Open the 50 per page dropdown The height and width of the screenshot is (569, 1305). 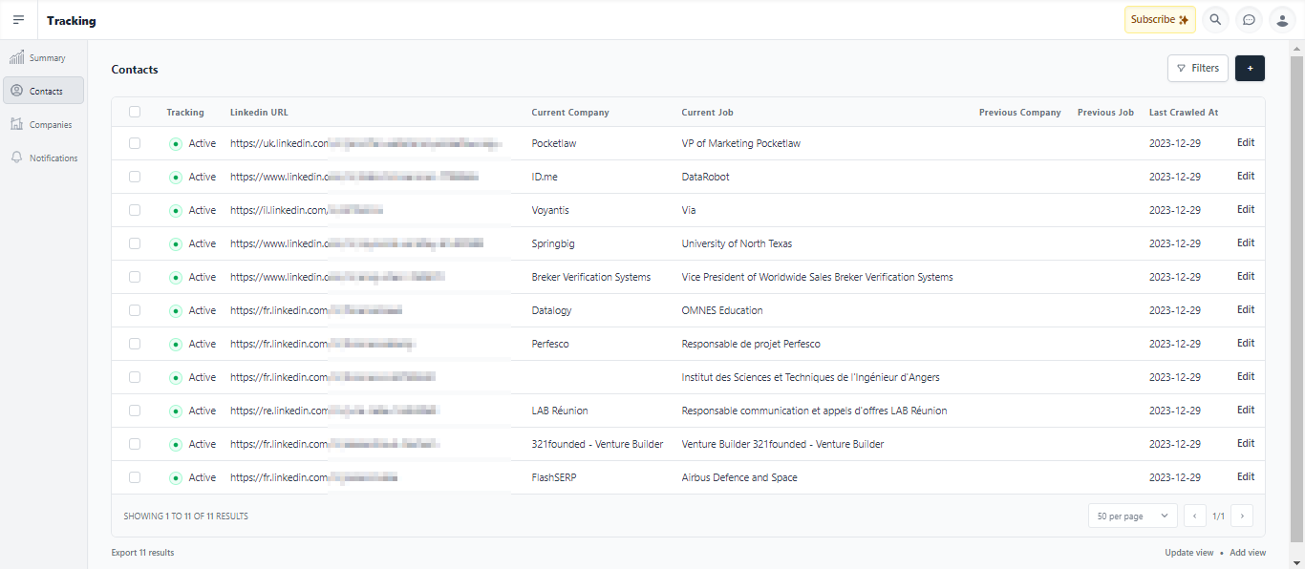[1133, 516]
